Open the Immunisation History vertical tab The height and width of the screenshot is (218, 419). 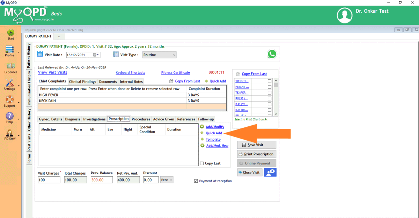29,88
